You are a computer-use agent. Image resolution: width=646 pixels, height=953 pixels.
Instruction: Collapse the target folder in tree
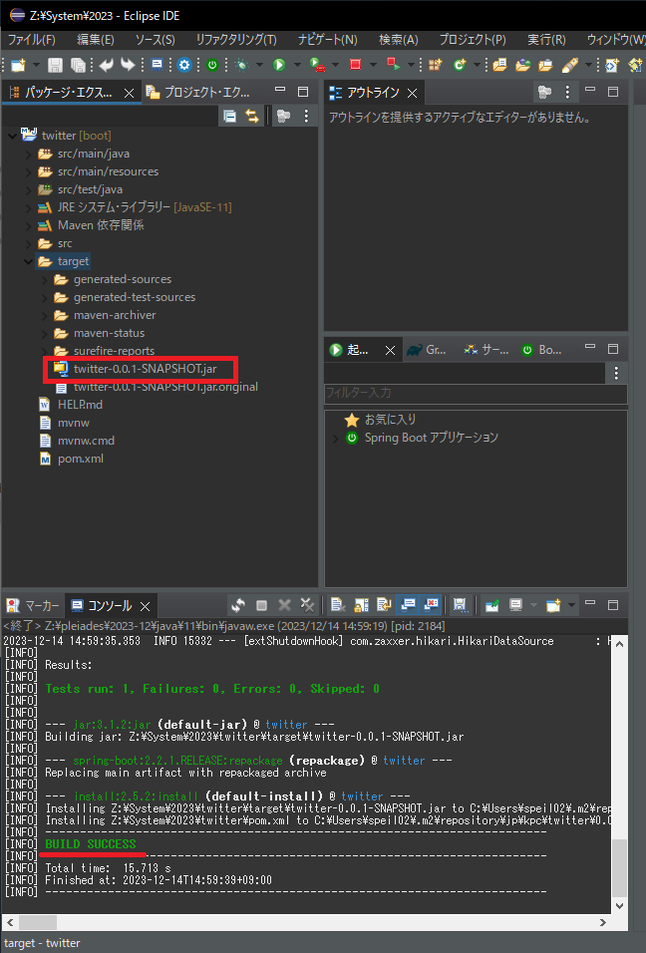coord(28,261)
